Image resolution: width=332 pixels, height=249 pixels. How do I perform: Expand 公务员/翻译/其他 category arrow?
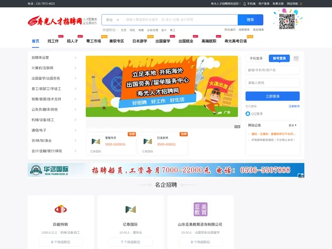(75, 109)
